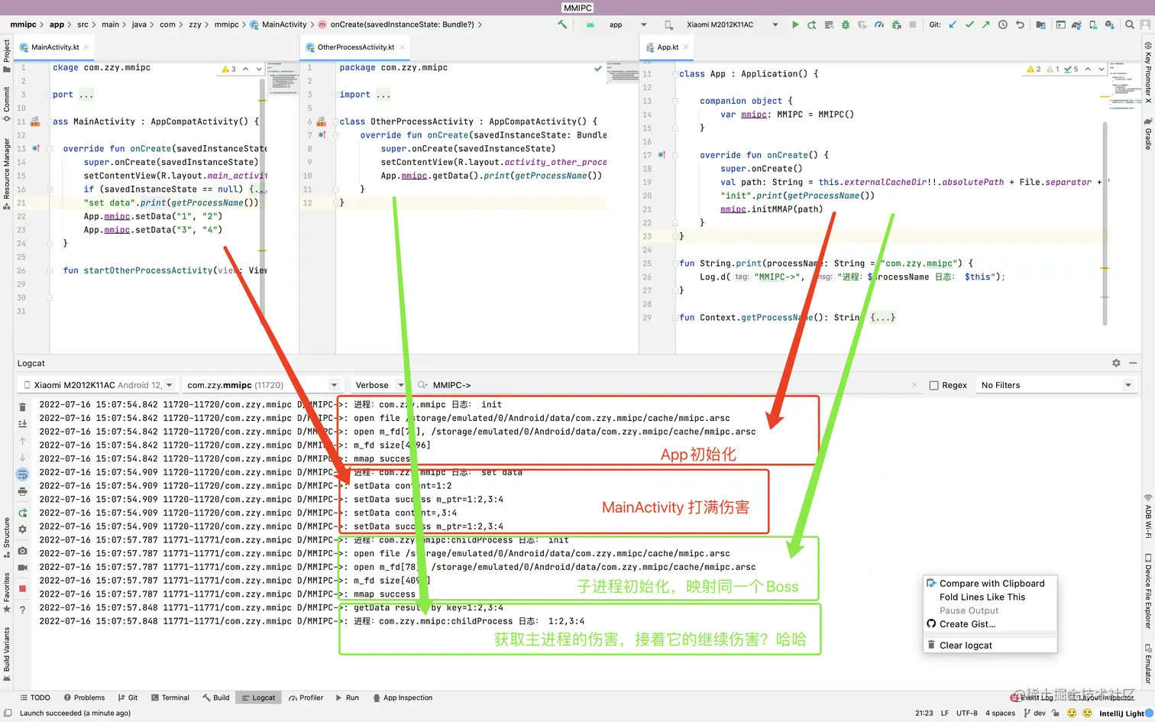1155x722 pixels.
Task: Click the Git rollback icon
Action: [x=1020, y=24]
